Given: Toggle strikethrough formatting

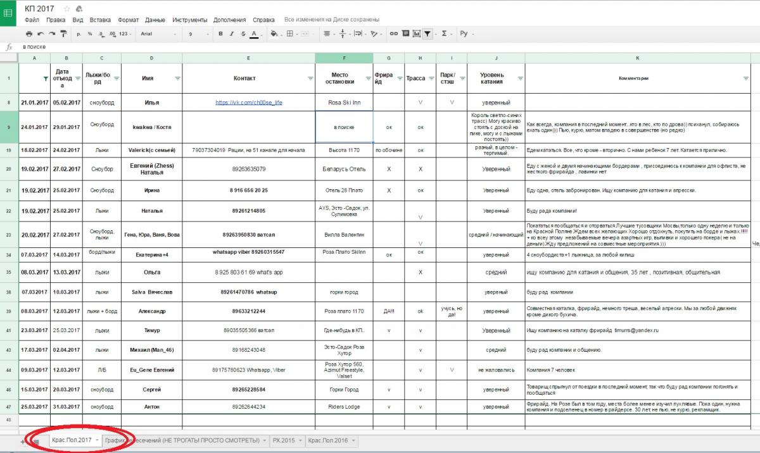Looking at the screenshot, I should tap(243, 34).
